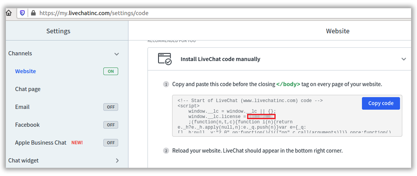Toggle the Website channel ON switch
The height and width of the screenshot is (176, 417).
[111, 72]
